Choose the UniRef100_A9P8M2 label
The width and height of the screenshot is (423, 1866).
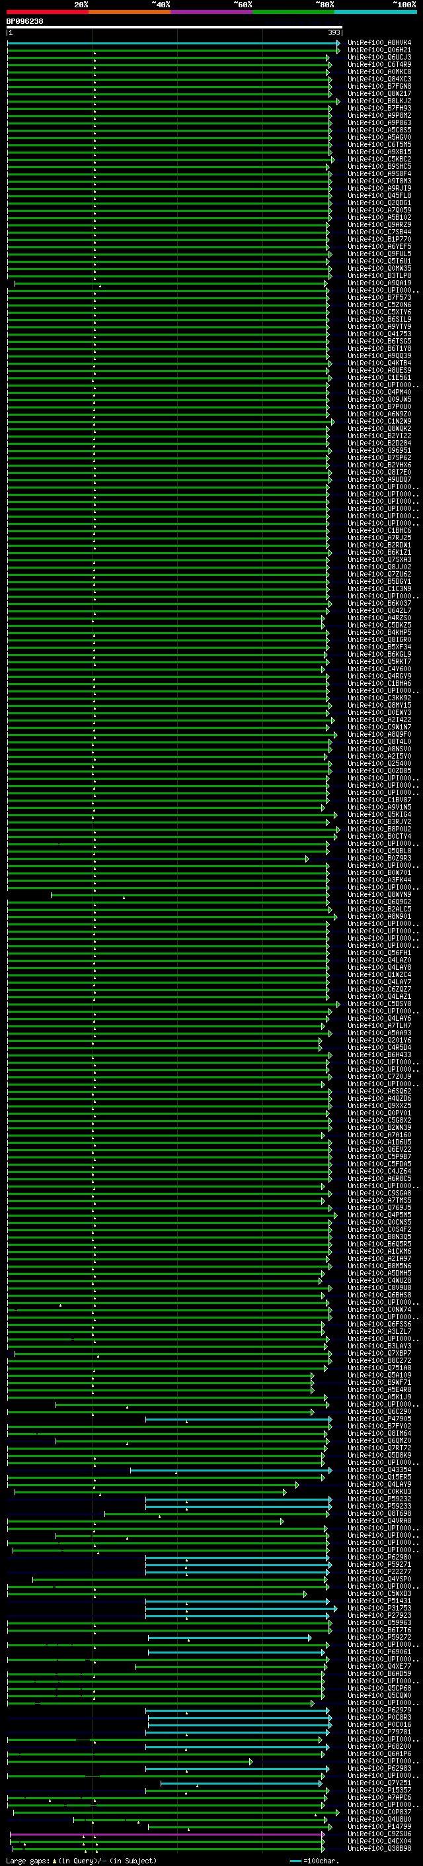click(379, 115)
